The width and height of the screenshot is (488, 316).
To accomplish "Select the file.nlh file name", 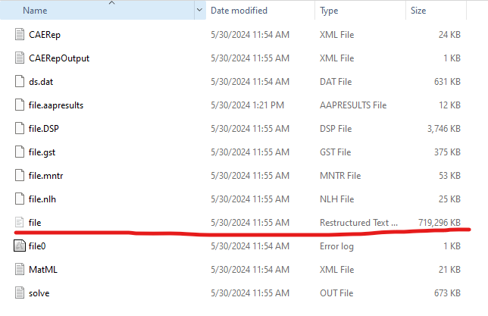I will 42,199.
